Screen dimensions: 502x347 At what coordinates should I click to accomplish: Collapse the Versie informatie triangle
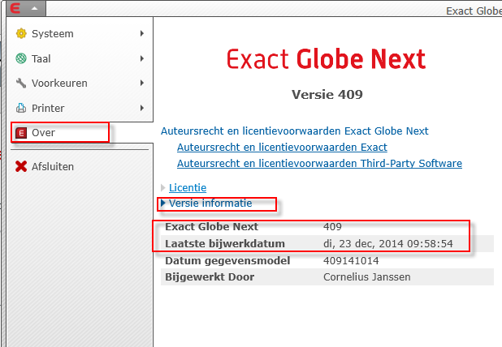[x=163, y=203]
